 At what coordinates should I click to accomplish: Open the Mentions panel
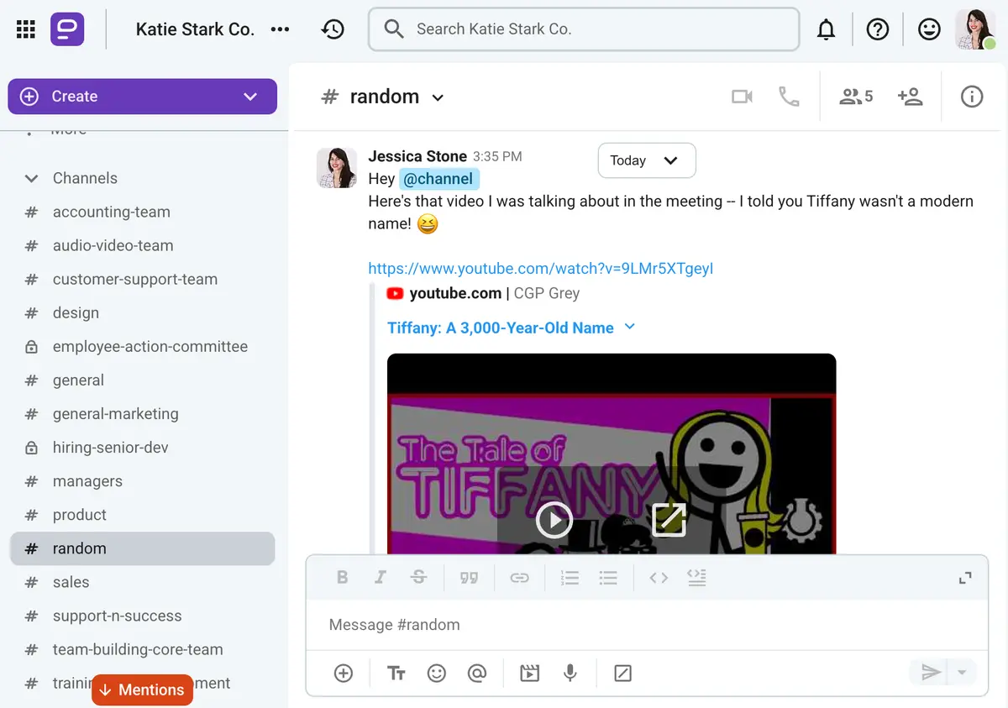pyautogui.click(x=141, y=690)
